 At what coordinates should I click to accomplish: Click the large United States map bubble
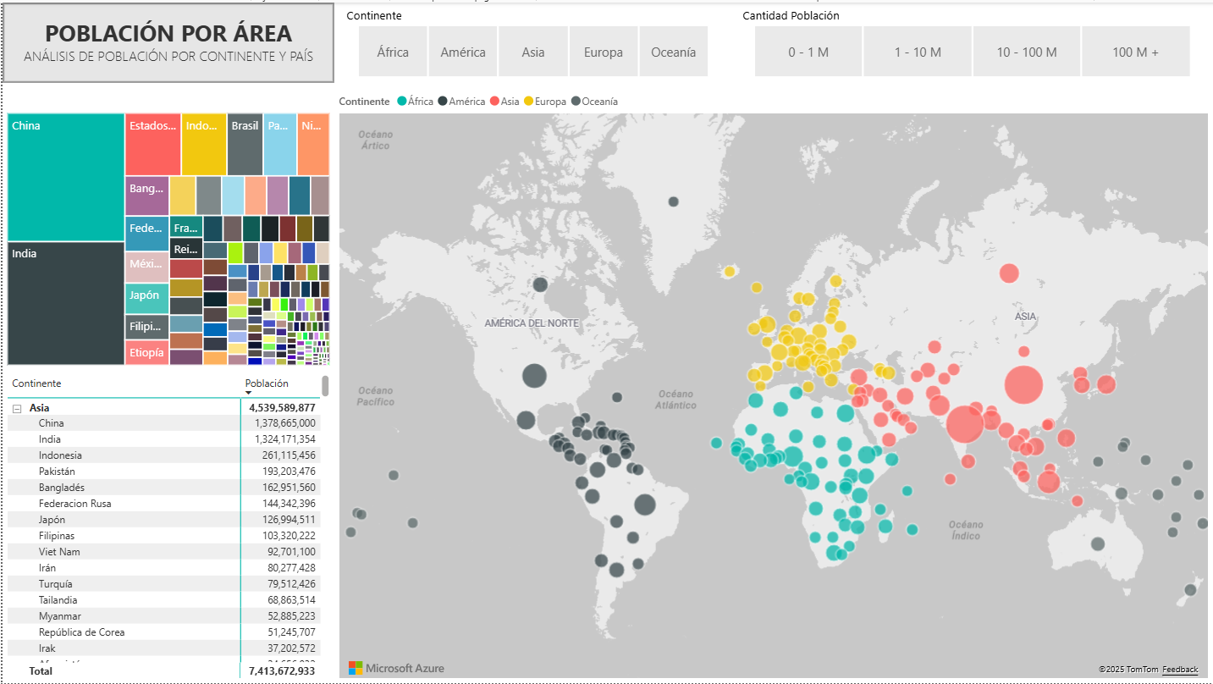click(534, 375)
